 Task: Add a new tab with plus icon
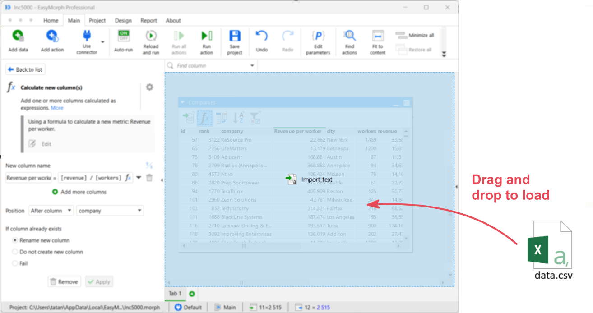coord(192,294)
